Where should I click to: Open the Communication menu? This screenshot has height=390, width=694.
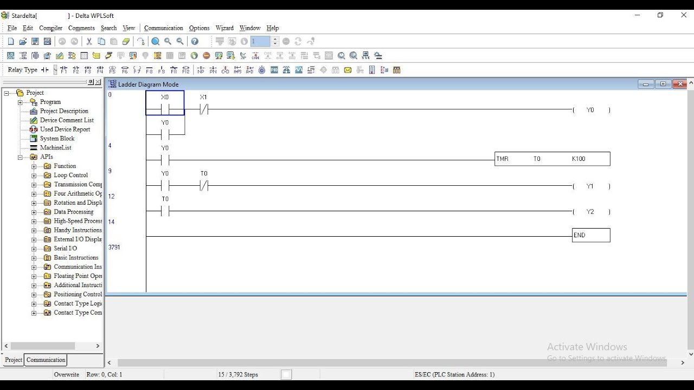pos(164,28)
